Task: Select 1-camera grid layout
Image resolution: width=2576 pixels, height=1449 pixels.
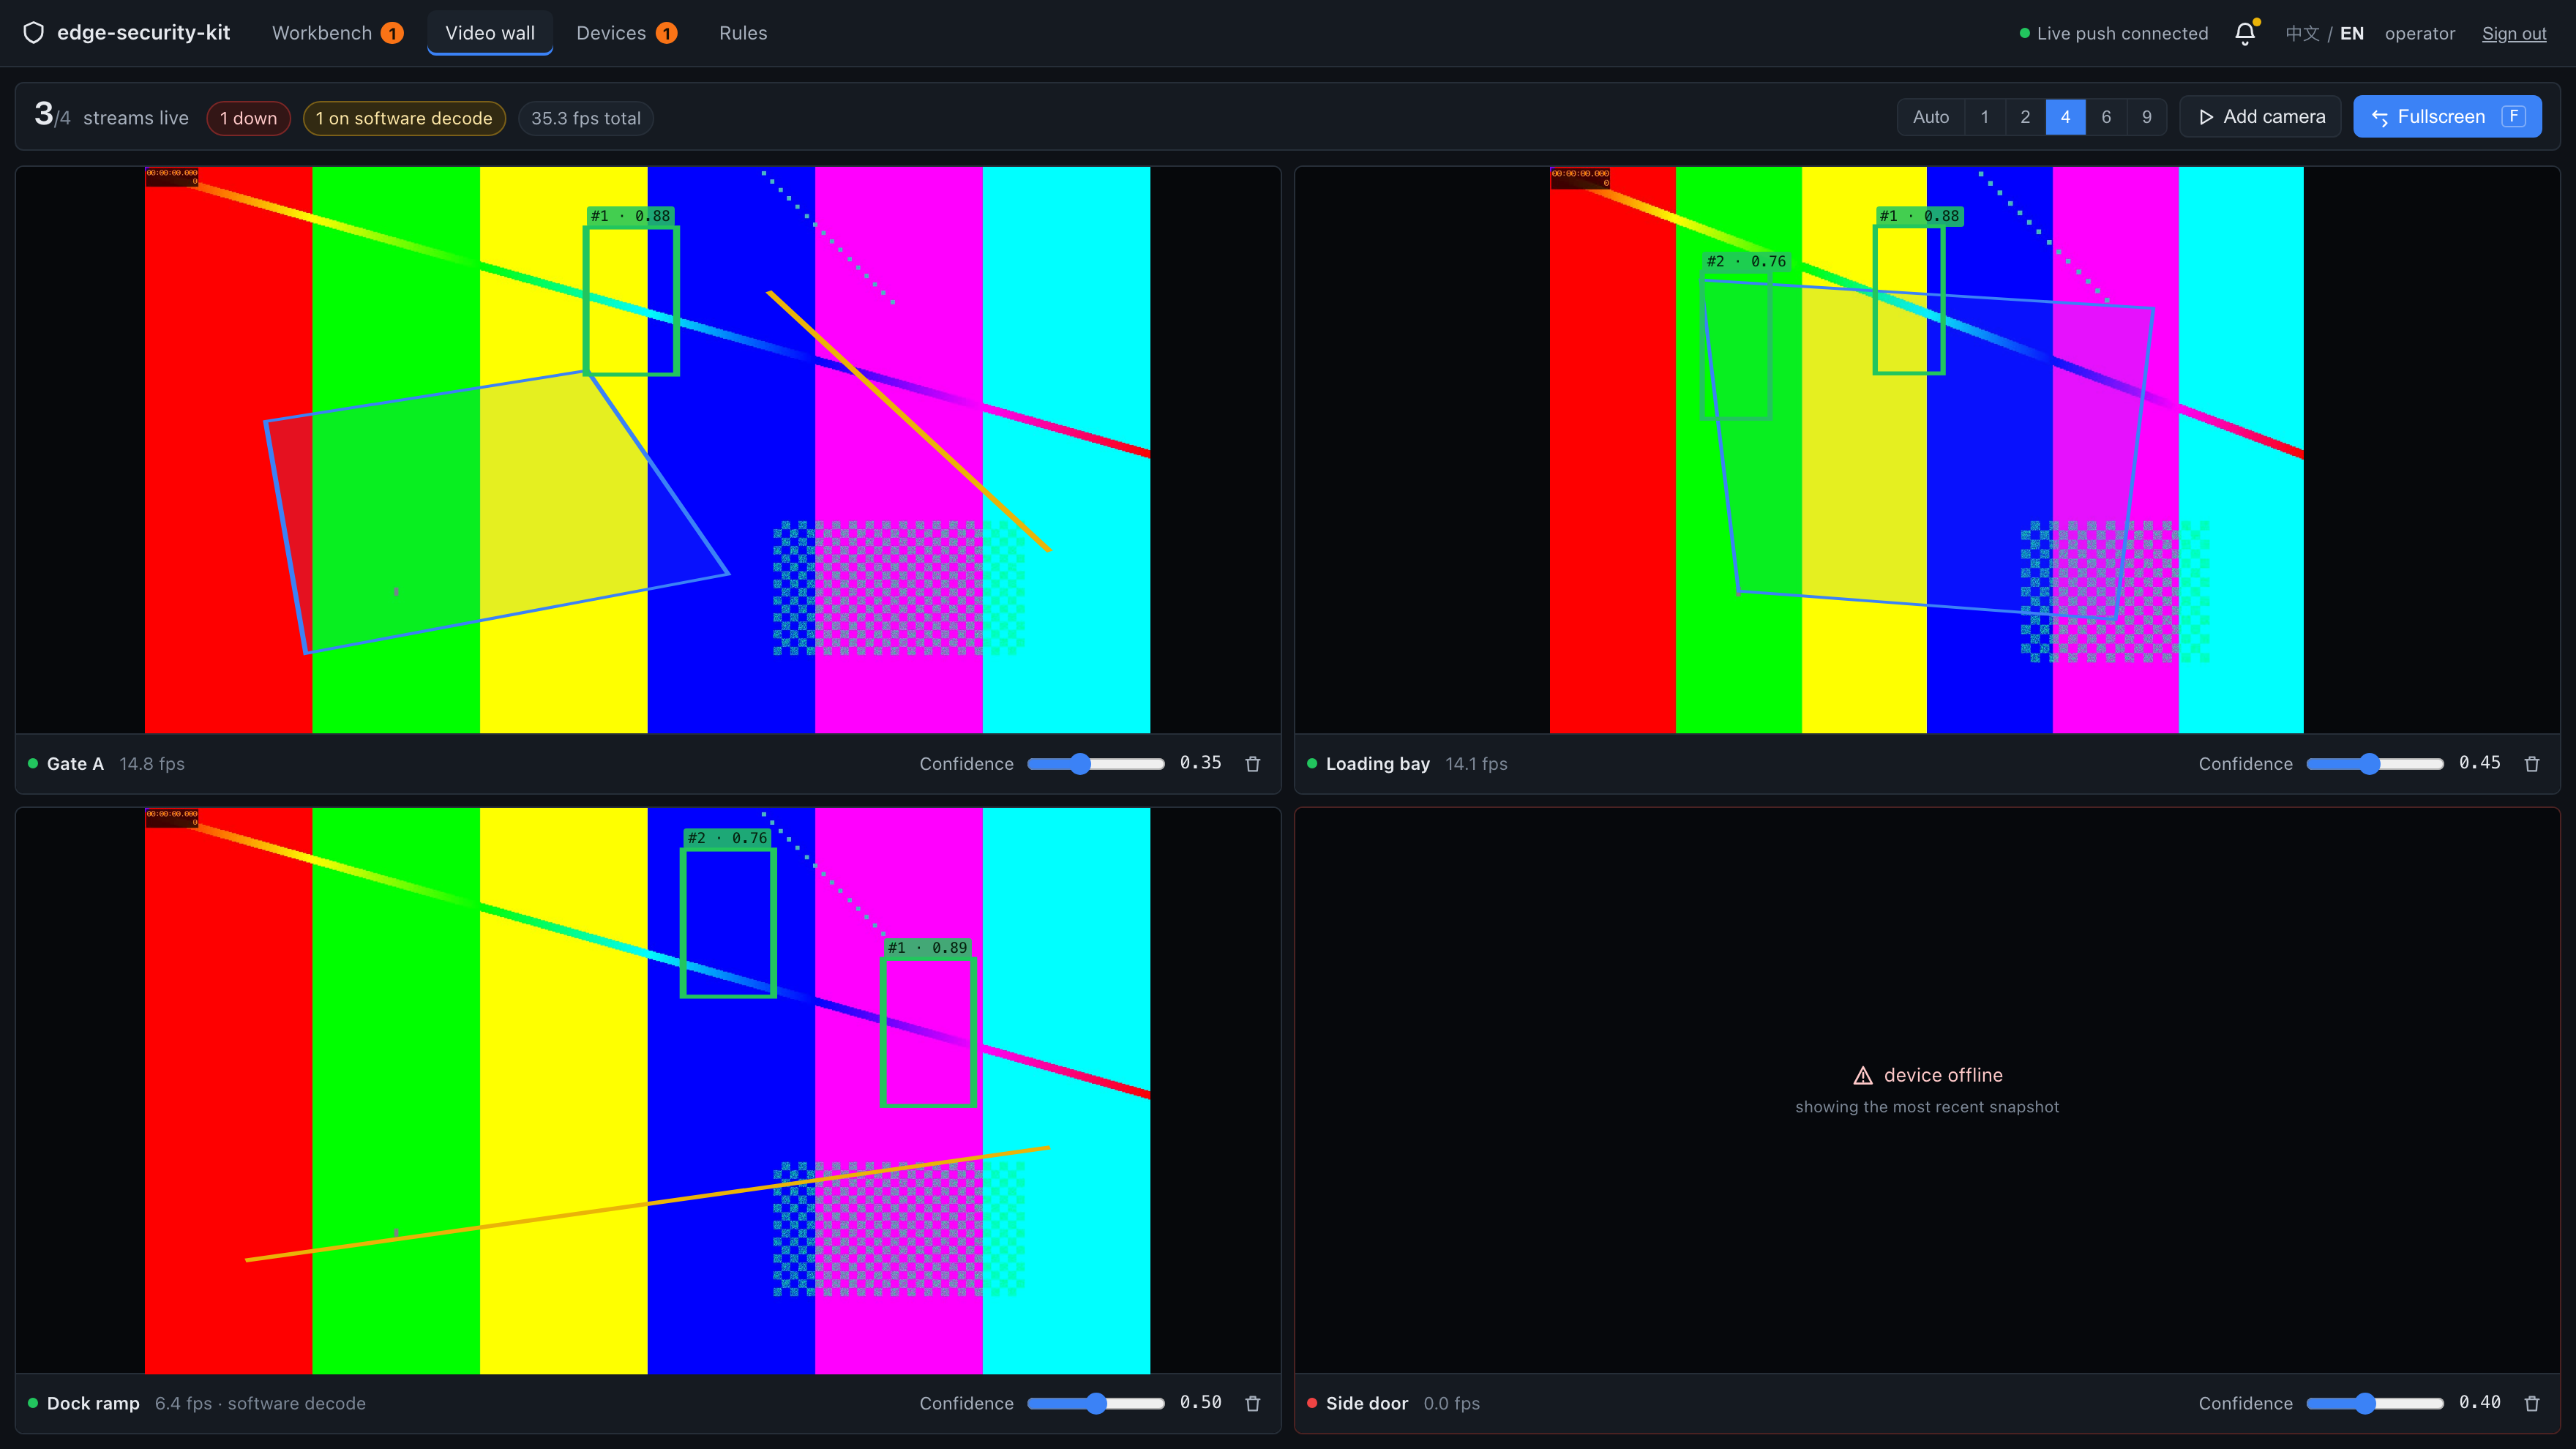Action: pos(1985,117)
